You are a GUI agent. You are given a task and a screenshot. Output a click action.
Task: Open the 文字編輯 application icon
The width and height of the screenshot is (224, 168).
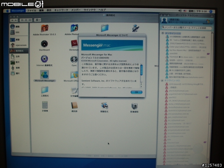pos(74,91)
